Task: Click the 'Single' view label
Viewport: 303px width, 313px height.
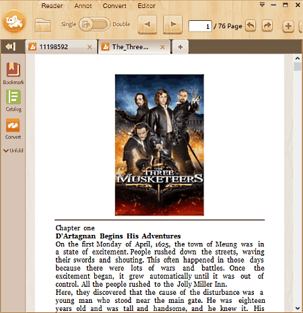Action: pos(69,24)
